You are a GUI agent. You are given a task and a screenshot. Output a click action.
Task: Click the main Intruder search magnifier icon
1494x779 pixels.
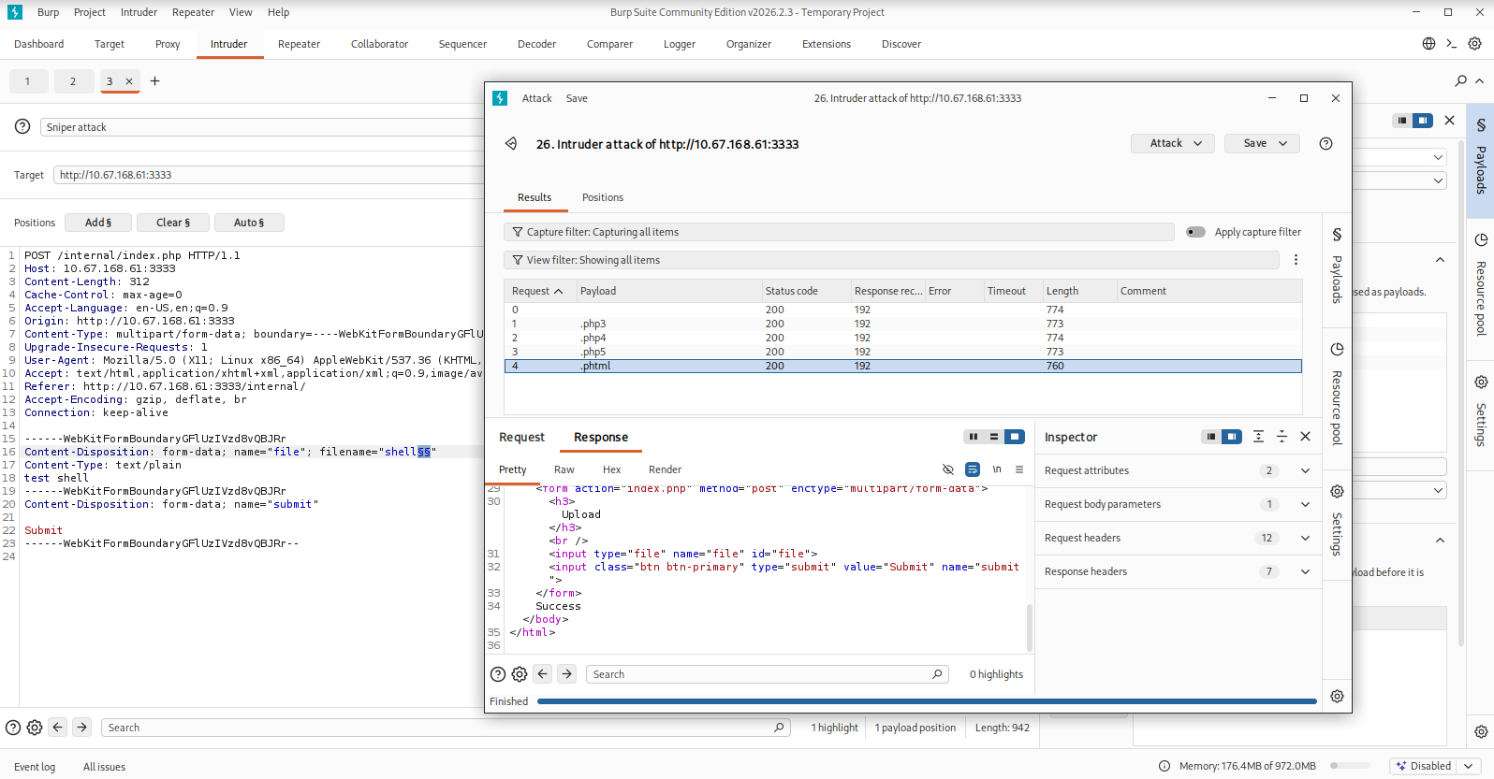[1461, 81]
